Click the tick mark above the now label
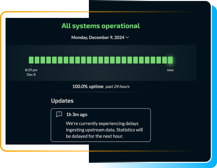The image size is (217, 168). point(170,66)
